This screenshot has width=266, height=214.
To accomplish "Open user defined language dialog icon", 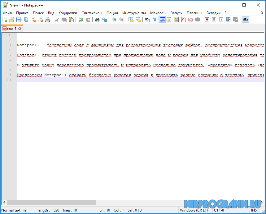I will pyautogui.click(x=169, y=20).
